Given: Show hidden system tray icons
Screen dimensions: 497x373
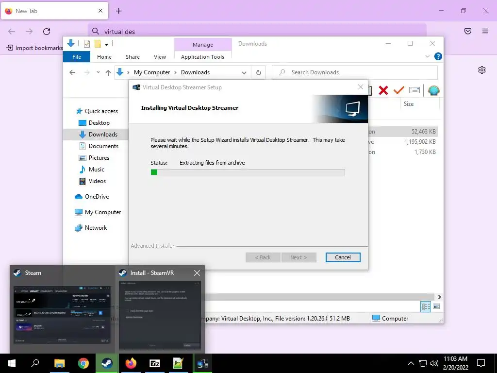Looking at the screenshot, I should click(x=411, y=363).
